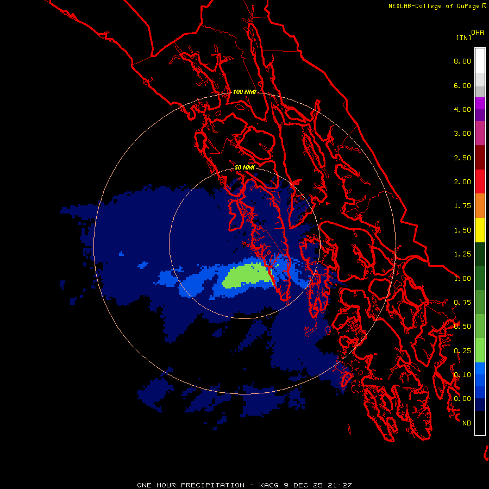The height and width of the screenshot is (489, 489).
Task: Click the OHA product code label
Action: click(478, 33)
